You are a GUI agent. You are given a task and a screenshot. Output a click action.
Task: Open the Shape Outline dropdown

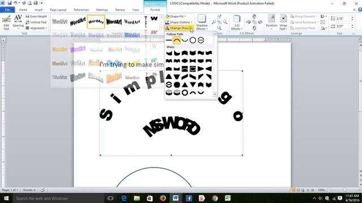pos(179,23)
